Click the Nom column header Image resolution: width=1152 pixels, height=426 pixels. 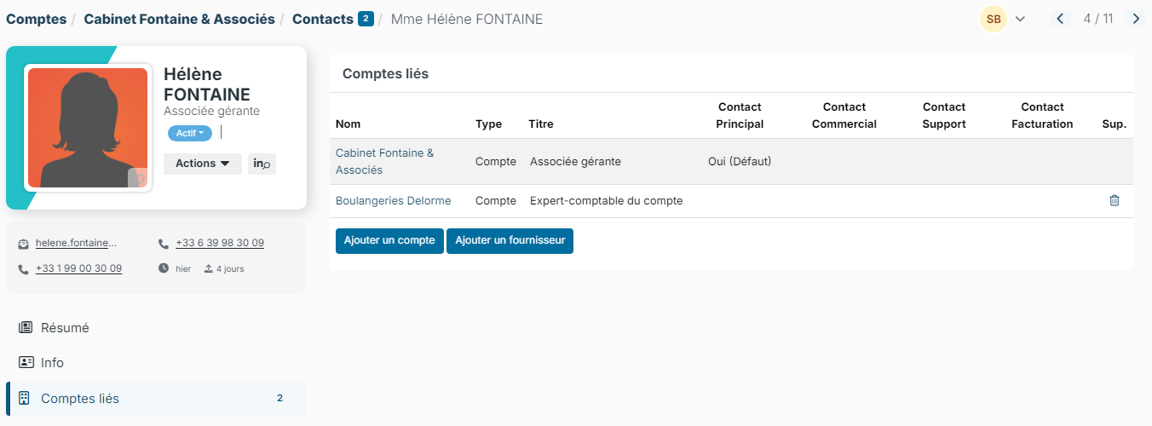pos(348,124)
